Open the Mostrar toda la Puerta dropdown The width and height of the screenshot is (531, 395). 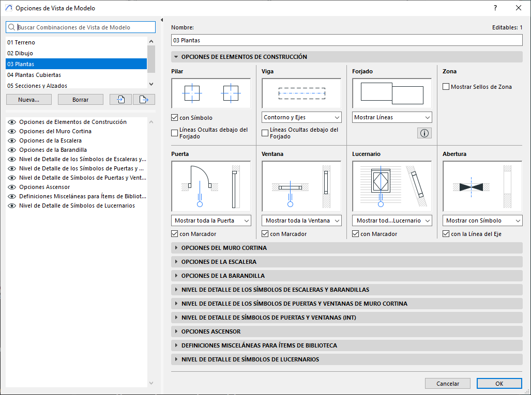point(211,220)
